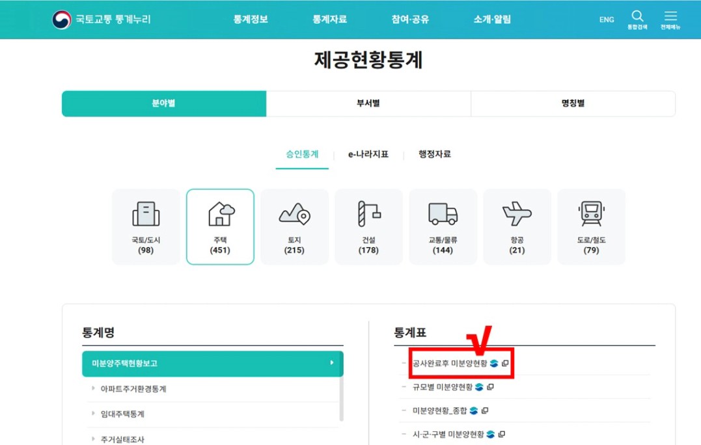This screenshot has width=701, height=445.
Task: Open 규모별 미분양현황 table link
Action: pyautogui.click(x=442, y=387)
